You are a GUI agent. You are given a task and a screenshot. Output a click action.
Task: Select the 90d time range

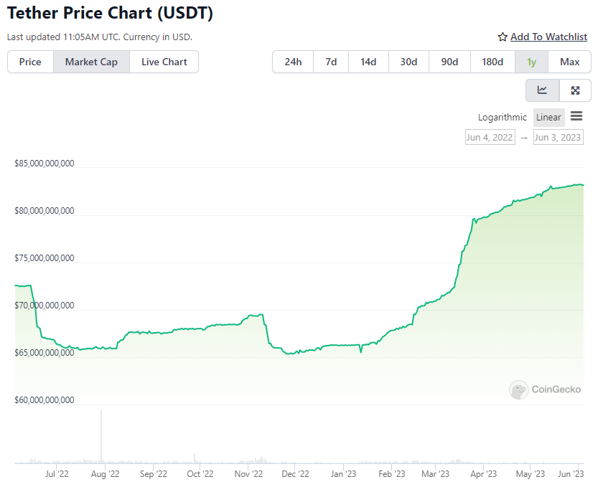pos(449,62)
